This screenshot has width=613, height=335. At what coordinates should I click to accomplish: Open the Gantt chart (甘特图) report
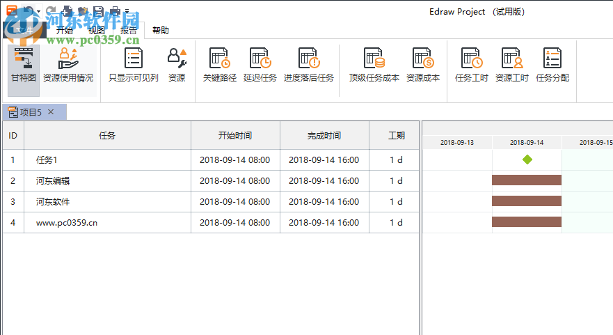pyautogui.click(x=24, y=70)
